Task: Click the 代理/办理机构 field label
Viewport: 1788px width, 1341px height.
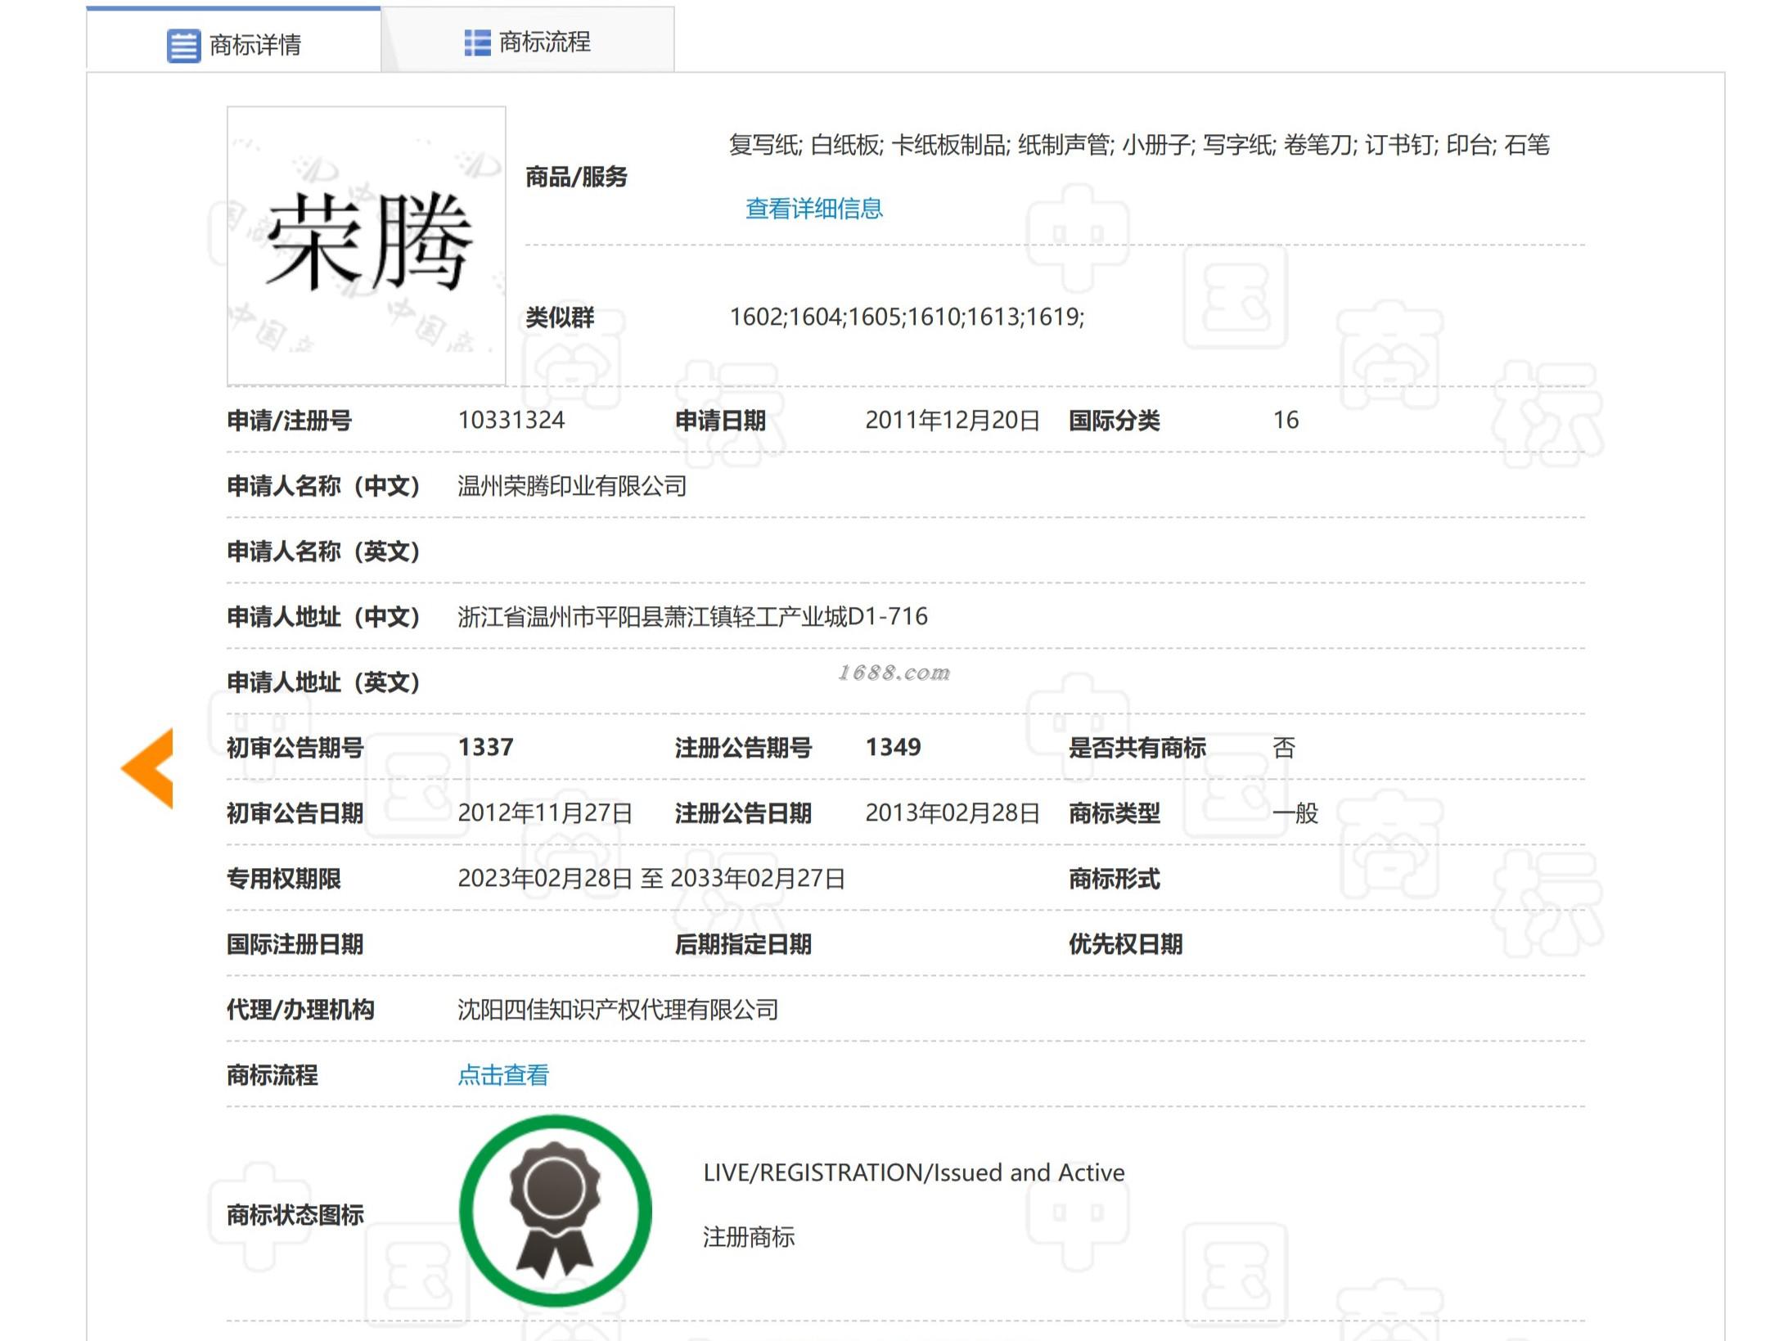Action: [x=300, y=1010]
